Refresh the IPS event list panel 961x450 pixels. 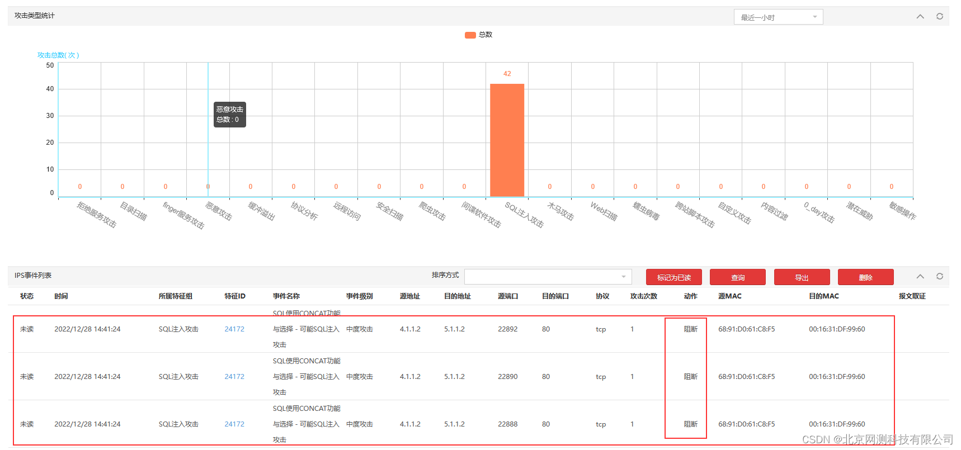940,276
